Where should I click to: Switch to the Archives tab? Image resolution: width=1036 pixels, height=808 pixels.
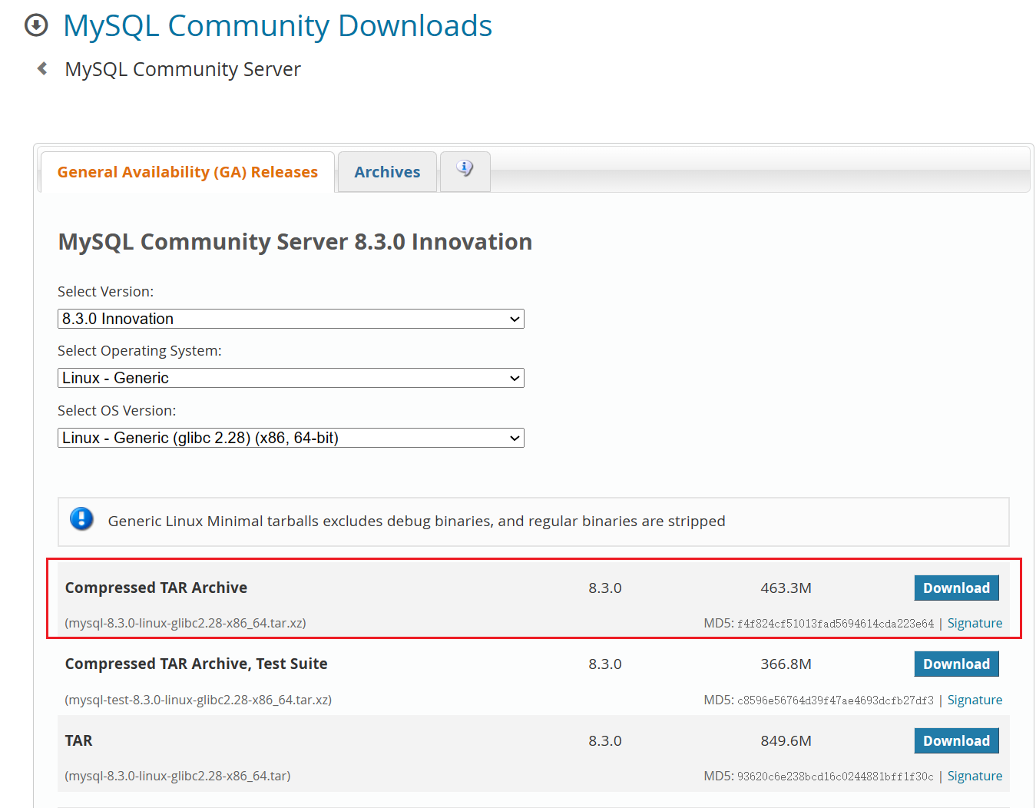(387, 172)
